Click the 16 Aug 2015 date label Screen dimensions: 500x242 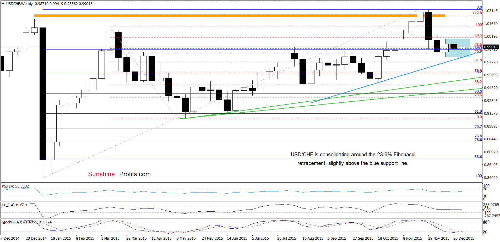point(313,238)
